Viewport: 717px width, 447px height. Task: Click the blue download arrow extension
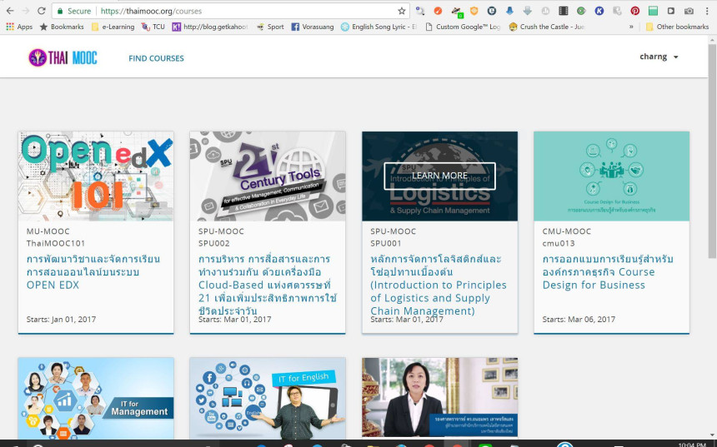pyautogui.click(x=509, y=11)
